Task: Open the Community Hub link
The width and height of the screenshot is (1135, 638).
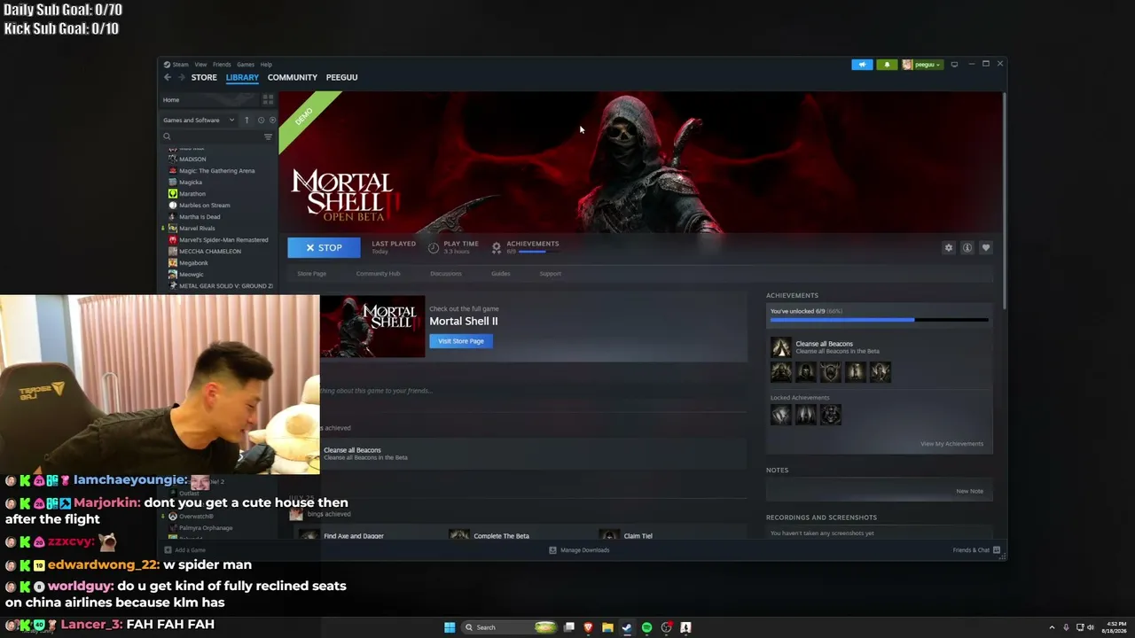Action: coord(379,274)
